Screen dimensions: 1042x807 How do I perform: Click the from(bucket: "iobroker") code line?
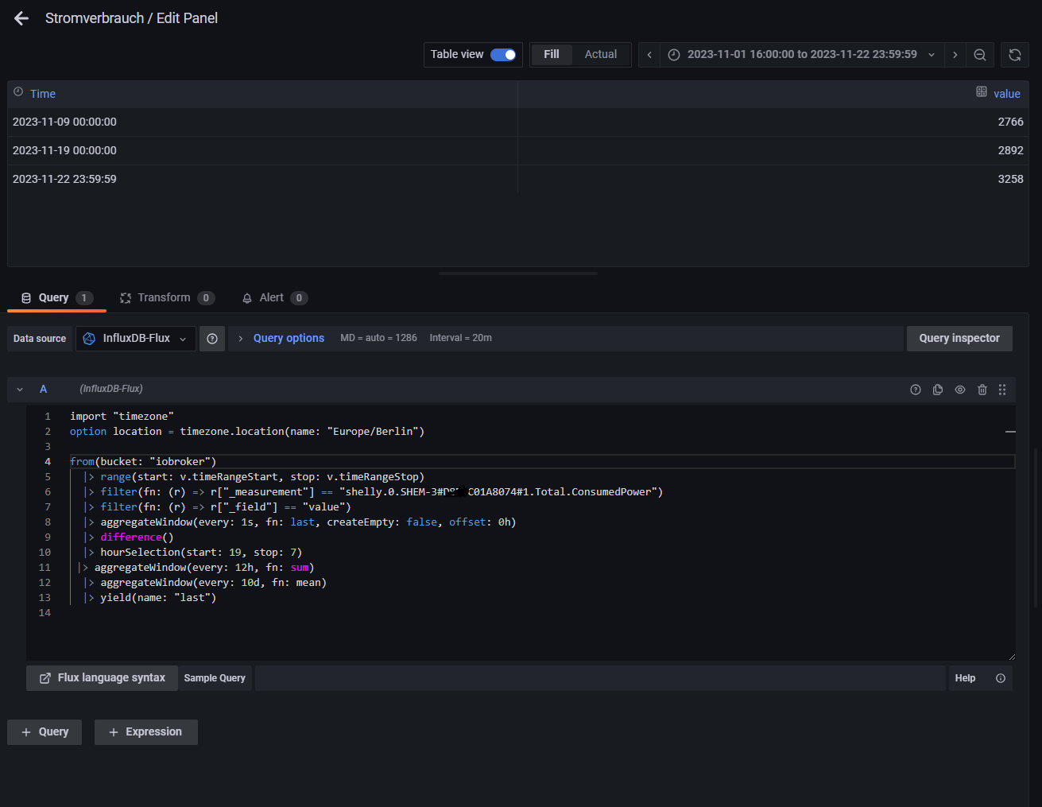(x=143, y=462)
